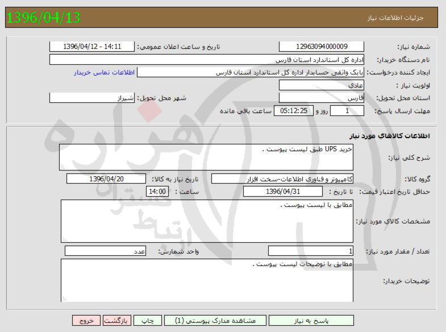The width and height of the screenshot is (446, 332).
Task: Click the شماره نیاز number field
Action: coord(322,47)
